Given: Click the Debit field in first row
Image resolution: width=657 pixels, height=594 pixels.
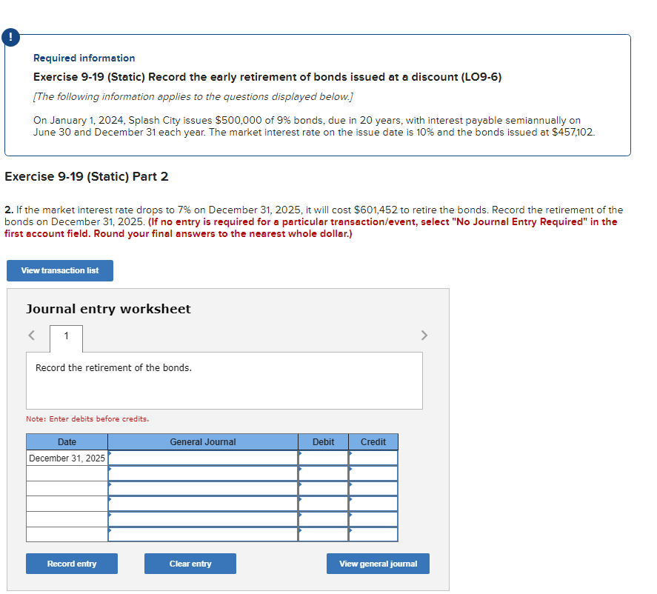Looking at the screenshot, I should [323, 458].
